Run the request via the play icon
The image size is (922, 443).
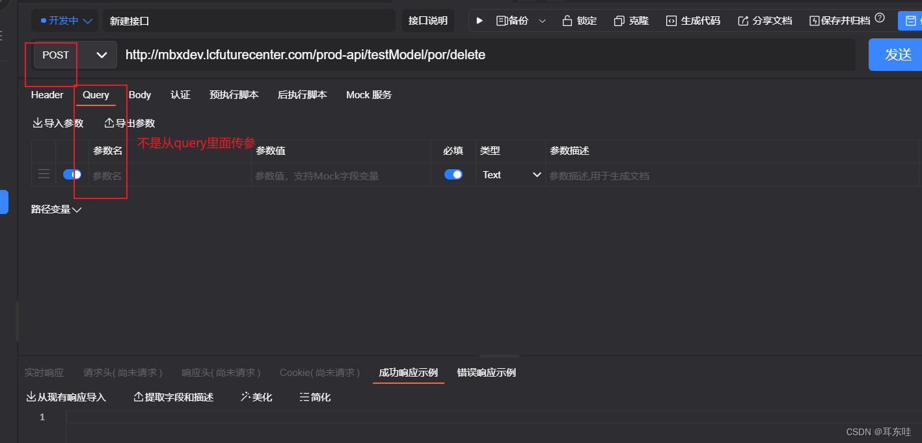pyautogui.click(x=480, y=20)
